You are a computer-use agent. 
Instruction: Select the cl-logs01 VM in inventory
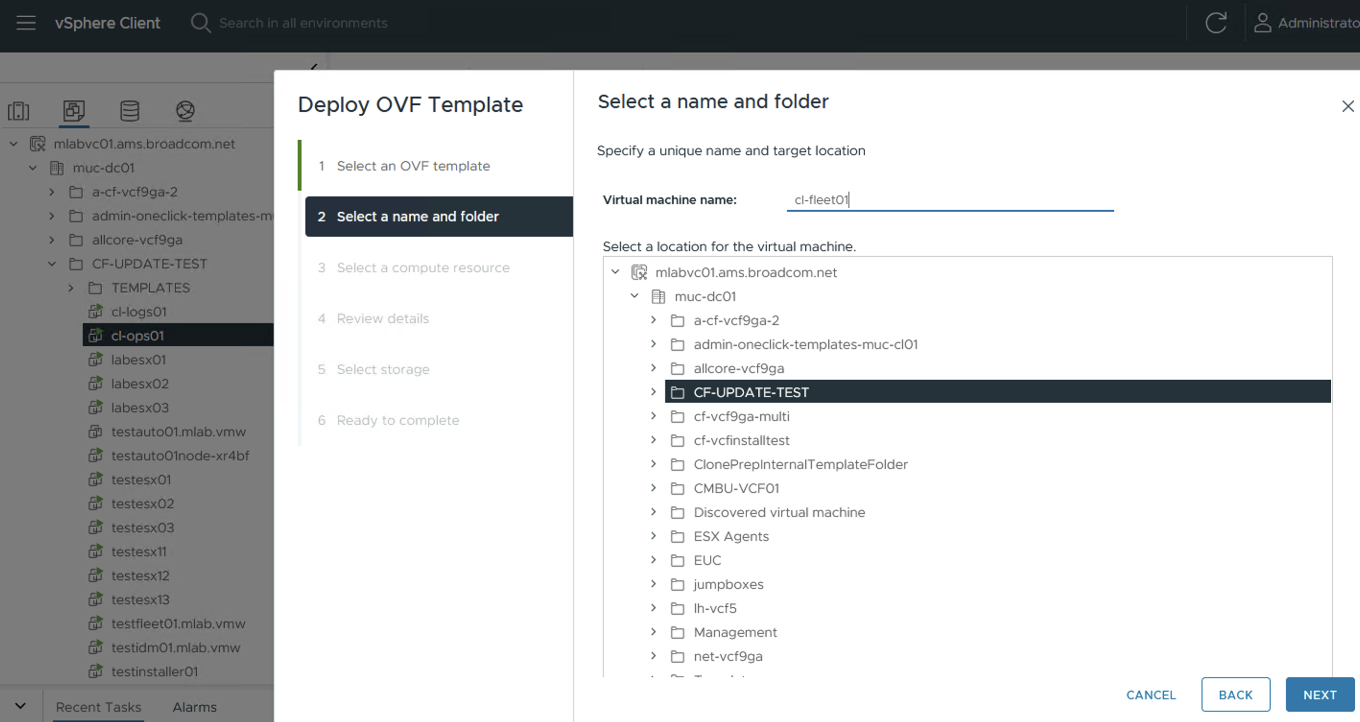(x=138, y=312)
